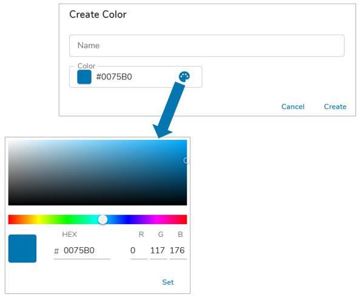Pick red at the hue bar's left end
The image size is (359, 301).
coord(10,220)
